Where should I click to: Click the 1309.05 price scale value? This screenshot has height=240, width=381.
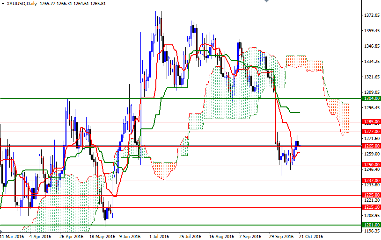372,92
